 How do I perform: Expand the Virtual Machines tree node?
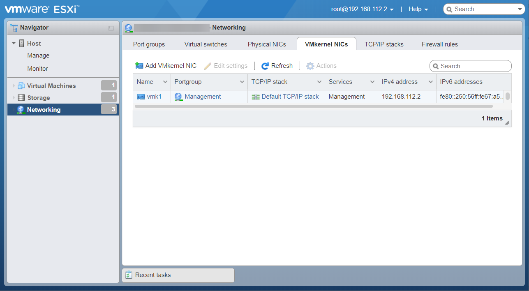[x=14, y=85]
